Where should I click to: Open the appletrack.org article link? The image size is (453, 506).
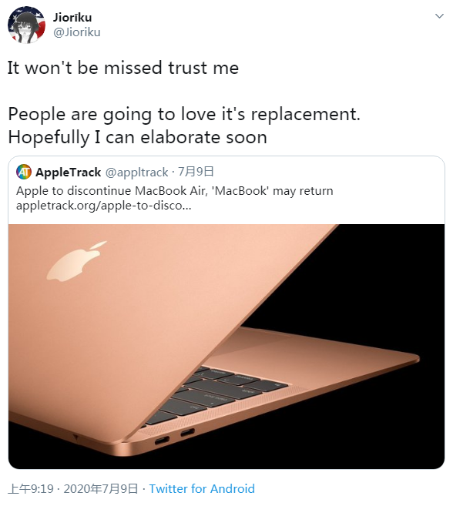[104, 206]
